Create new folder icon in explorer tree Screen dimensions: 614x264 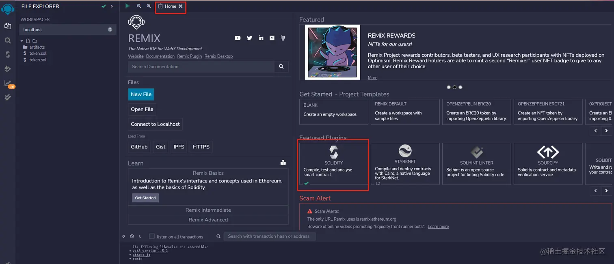tap(35, 41)
